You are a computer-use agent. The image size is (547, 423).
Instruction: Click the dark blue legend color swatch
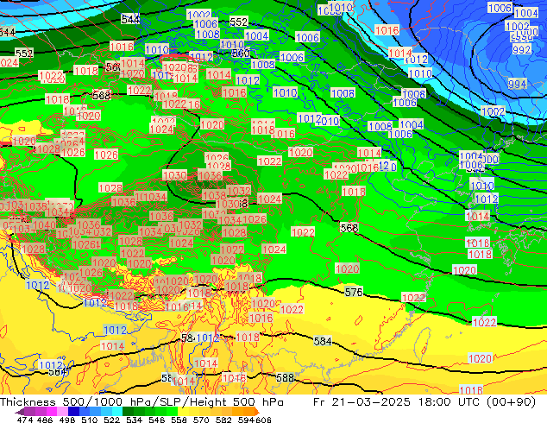[73, 412]
